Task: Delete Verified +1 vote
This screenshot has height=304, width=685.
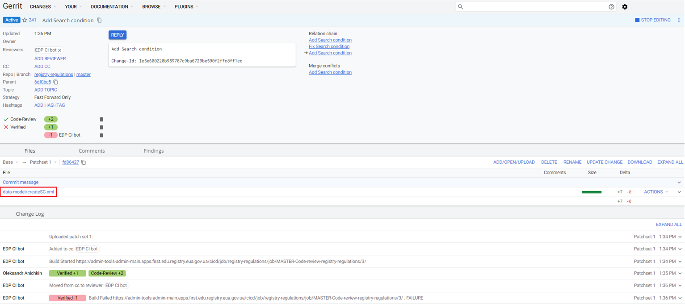Action: [x=101, y=127]
